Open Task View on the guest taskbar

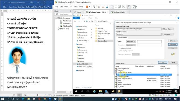(88, 91)
